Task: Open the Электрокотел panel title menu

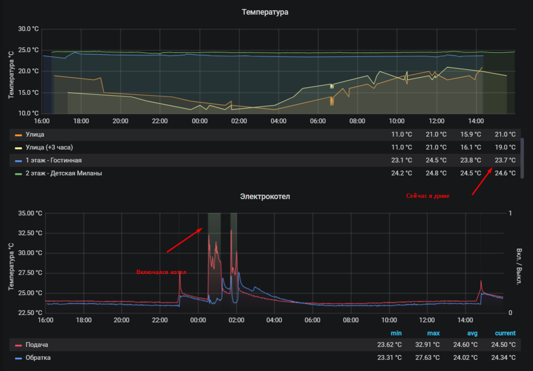Action: 265,196
